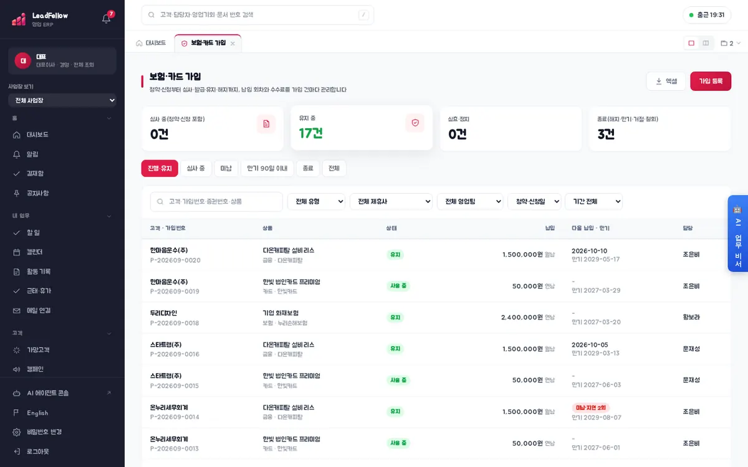Click the magnifier icon in table filter search
The image size is (748, 467).
[161, 202]
